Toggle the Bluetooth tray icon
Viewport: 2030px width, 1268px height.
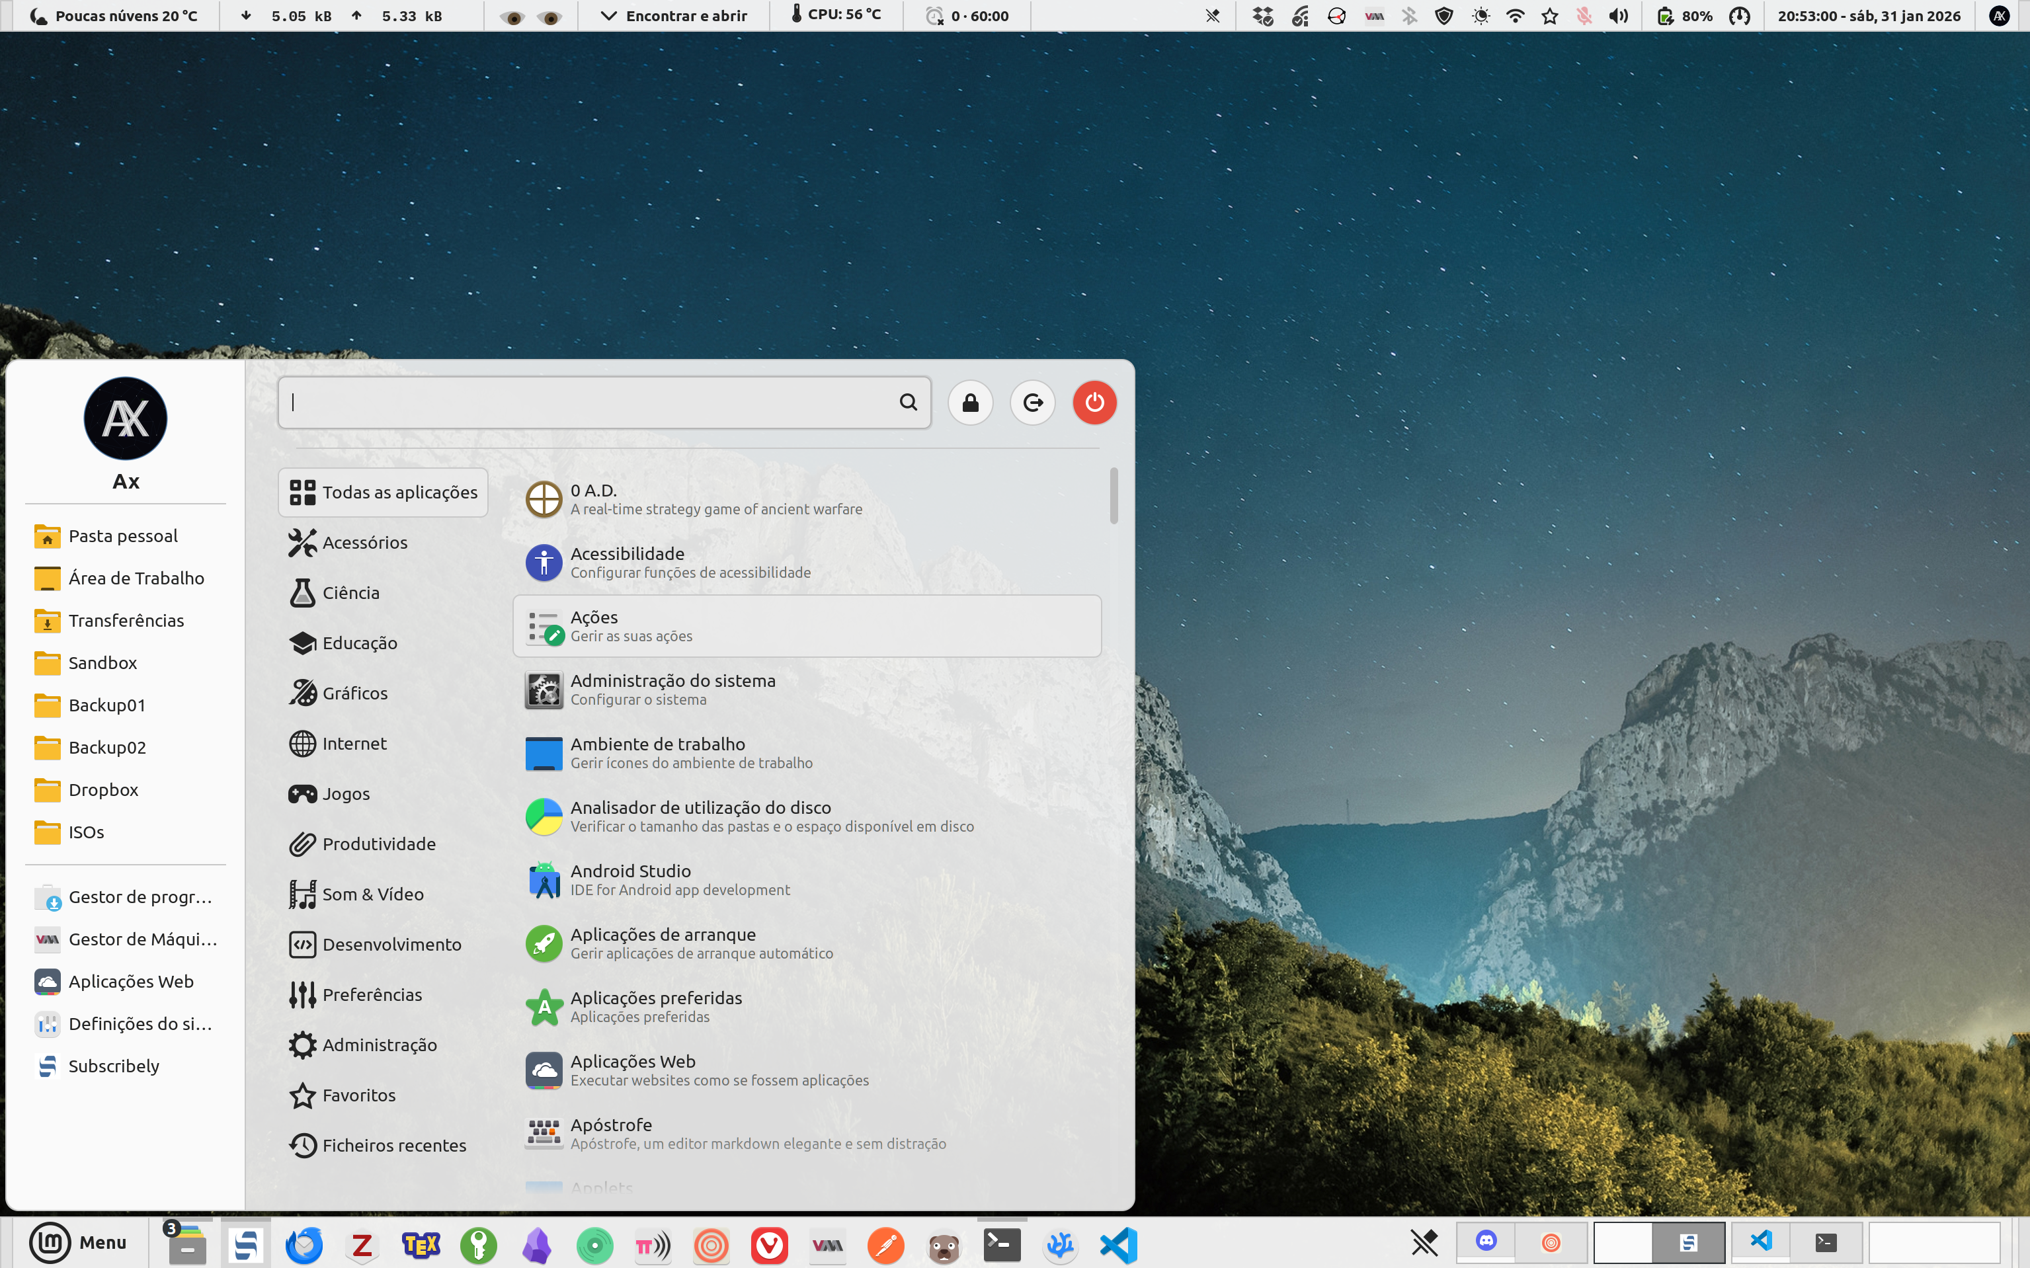[x=1409, y=16]
